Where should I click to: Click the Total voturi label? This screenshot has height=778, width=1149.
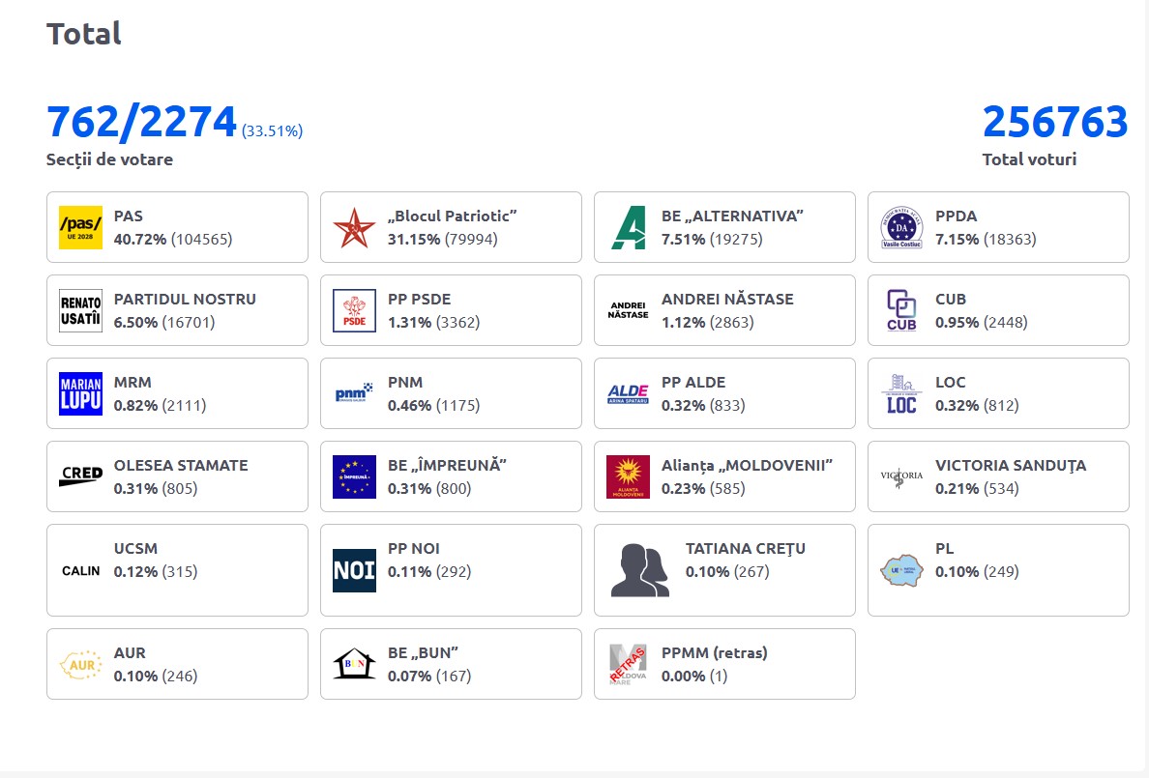(1030, 159)
